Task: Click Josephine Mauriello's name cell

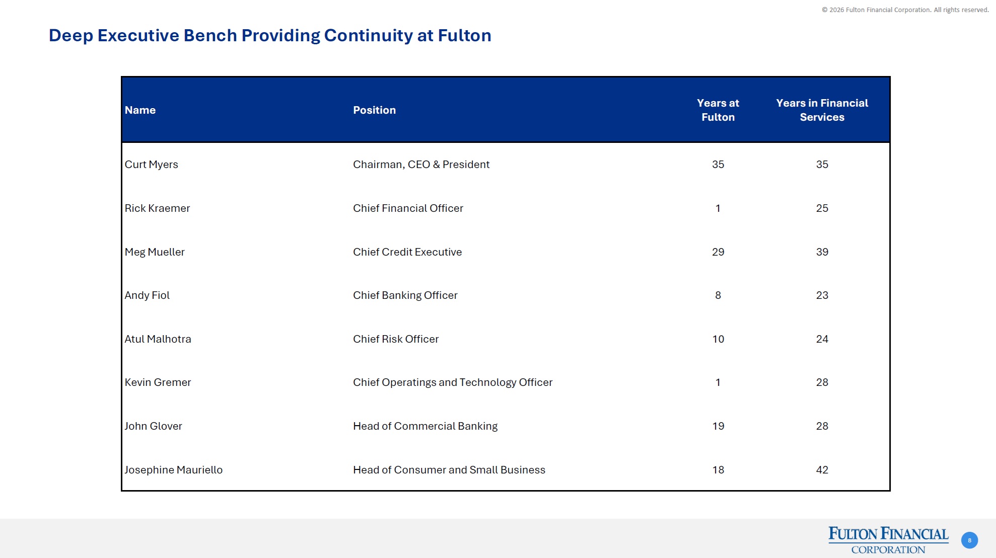Action: coord(173,470)
